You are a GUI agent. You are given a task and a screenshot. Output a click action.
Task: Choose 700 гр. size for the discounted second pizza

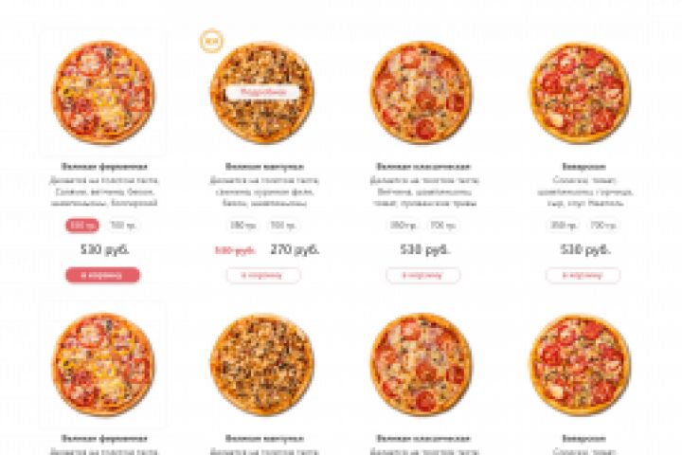[x=283, y=226]
